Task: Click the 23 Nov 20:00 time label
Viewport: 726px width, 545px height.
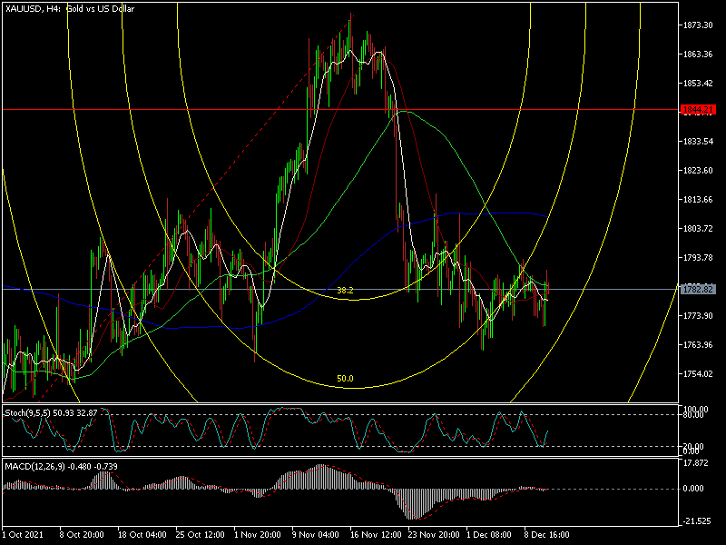Action: click(x=430, y=536)
